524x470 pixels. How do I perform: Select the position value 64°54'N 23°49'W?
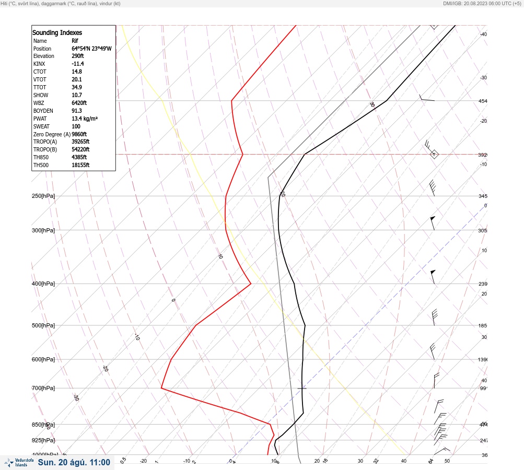click(91, 49)
